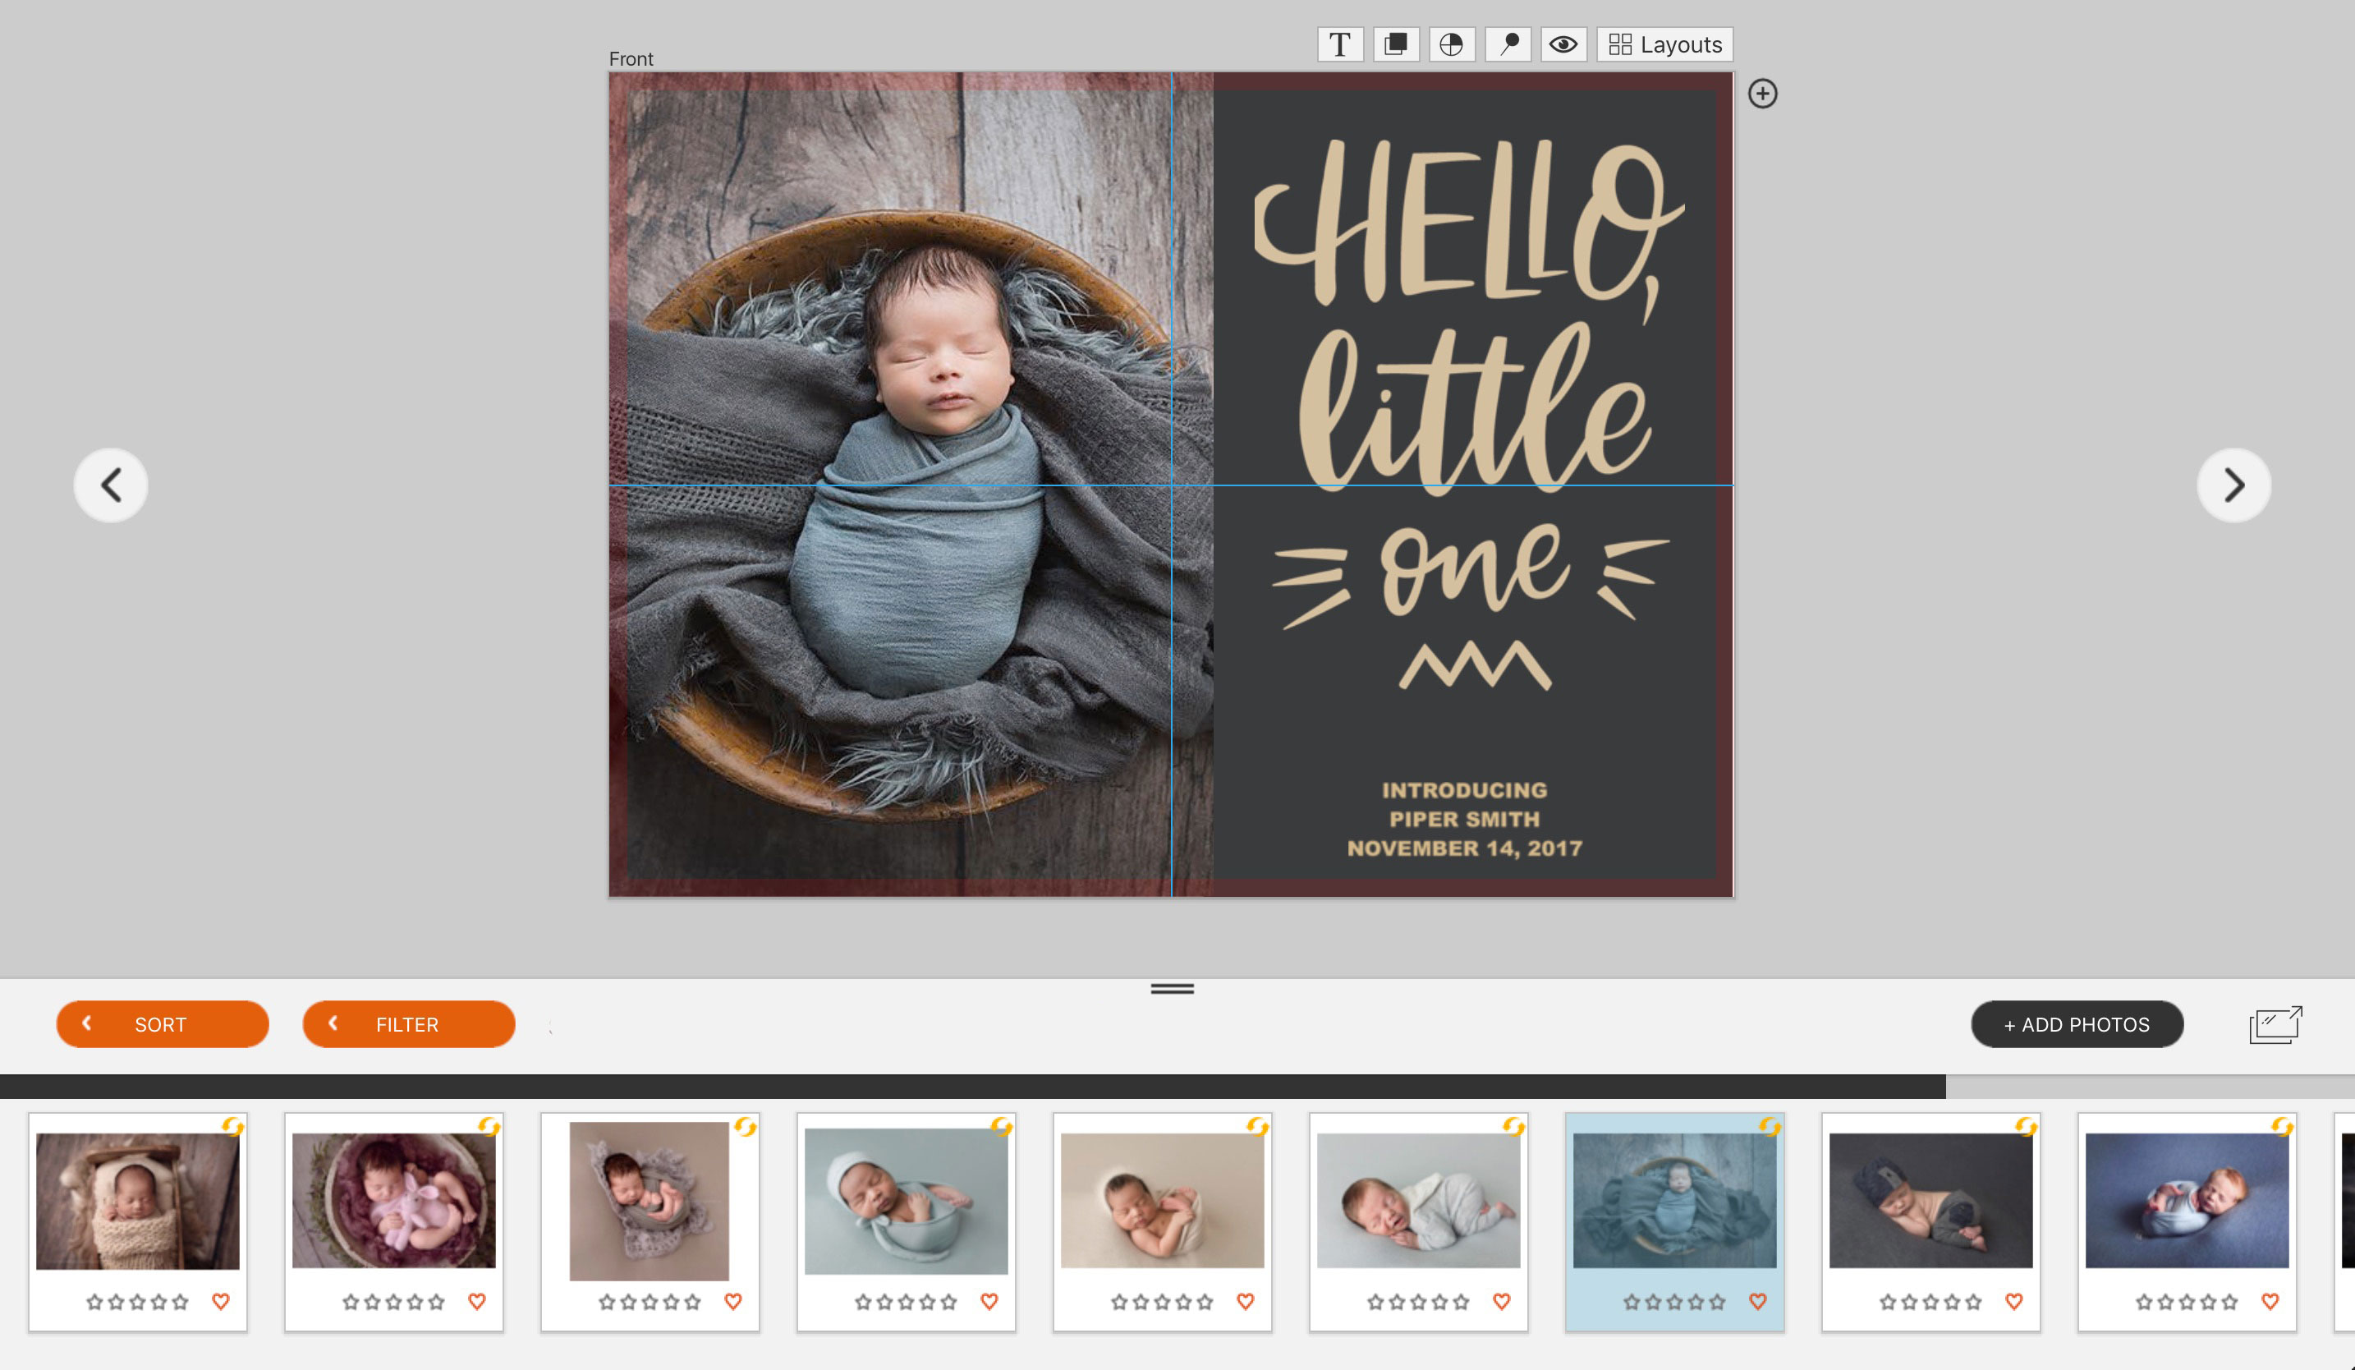Click orange swirl icon on highlighted bowl photo
Viewport: 2355px width, 1370px height.
pos(1769,1126)
